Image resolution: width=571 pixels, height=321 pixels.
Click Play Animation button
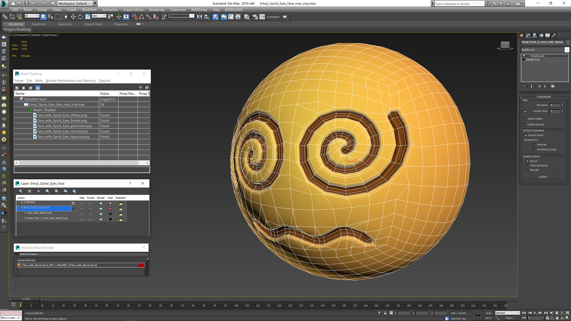point(535,313)
